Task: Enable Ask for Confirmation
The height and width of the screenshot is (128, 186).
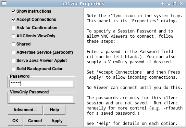Action: 13,28
